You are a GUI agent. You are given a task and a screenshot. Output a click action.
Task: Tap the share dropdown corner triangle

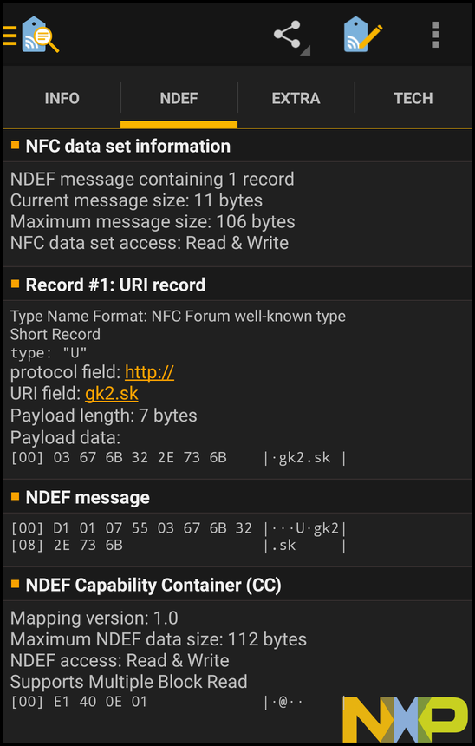[x=305, y=50]
